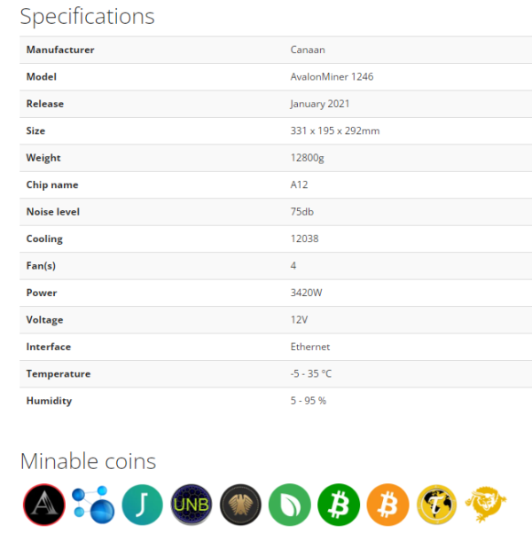Screen dimensions: 532x540
Task: Select the orange Bitcoin icon
Action: [x=387, y=505]
